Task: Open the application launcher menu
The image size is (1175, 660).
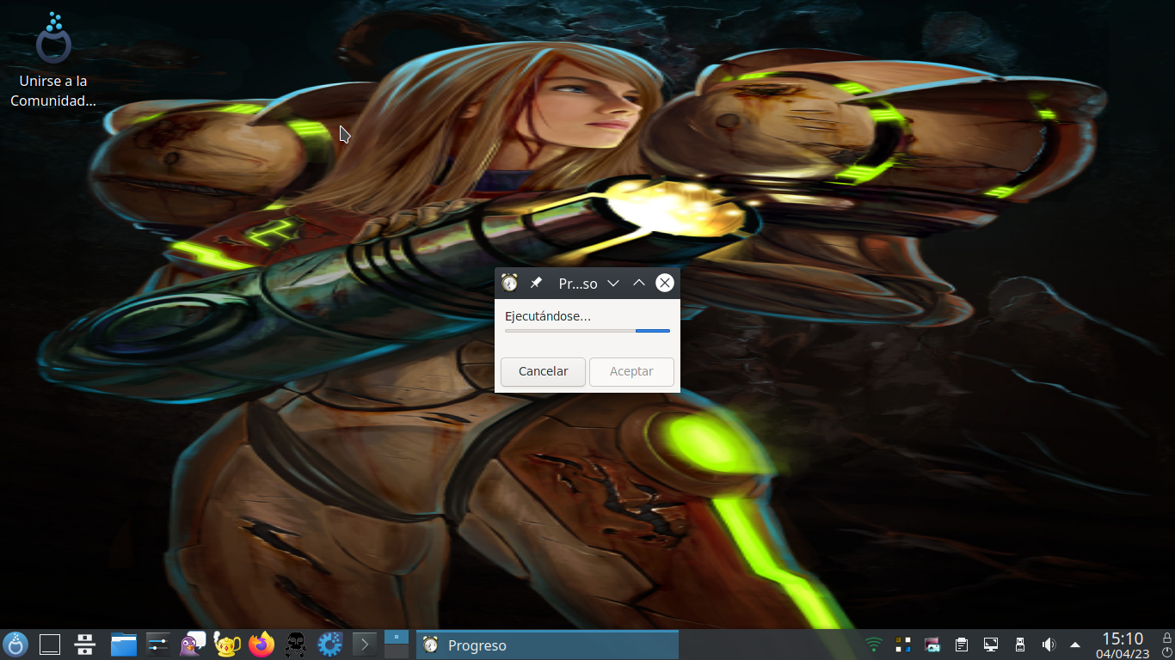Action: coord(15,644)
